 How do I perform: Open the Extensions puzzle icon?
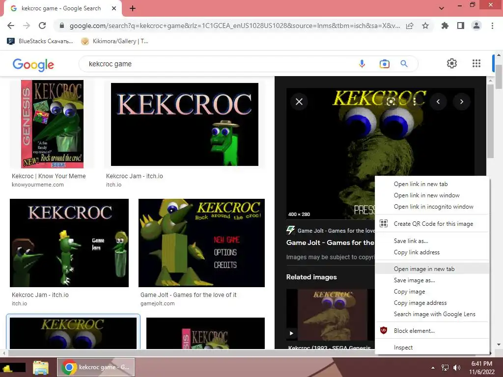click(445, 26)
